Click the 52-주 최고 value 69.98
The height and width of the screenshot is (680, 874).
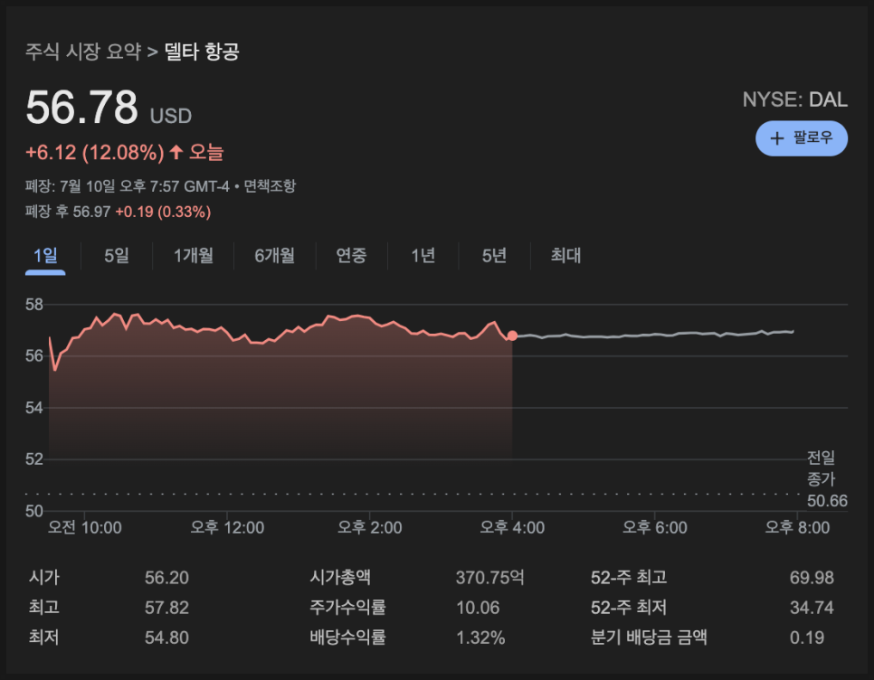tap(812, 578)
